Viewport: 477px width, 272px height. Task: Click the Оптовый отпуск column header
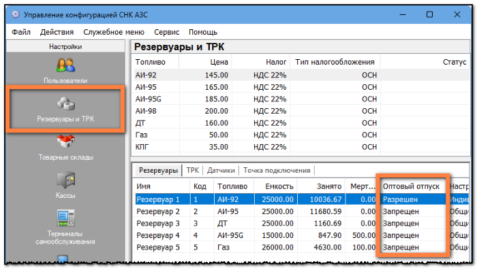coord(411,186)
